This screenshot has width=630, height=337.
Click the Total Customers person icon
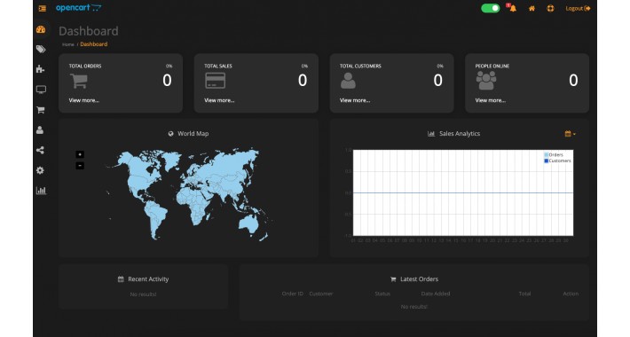click(348, 81)
